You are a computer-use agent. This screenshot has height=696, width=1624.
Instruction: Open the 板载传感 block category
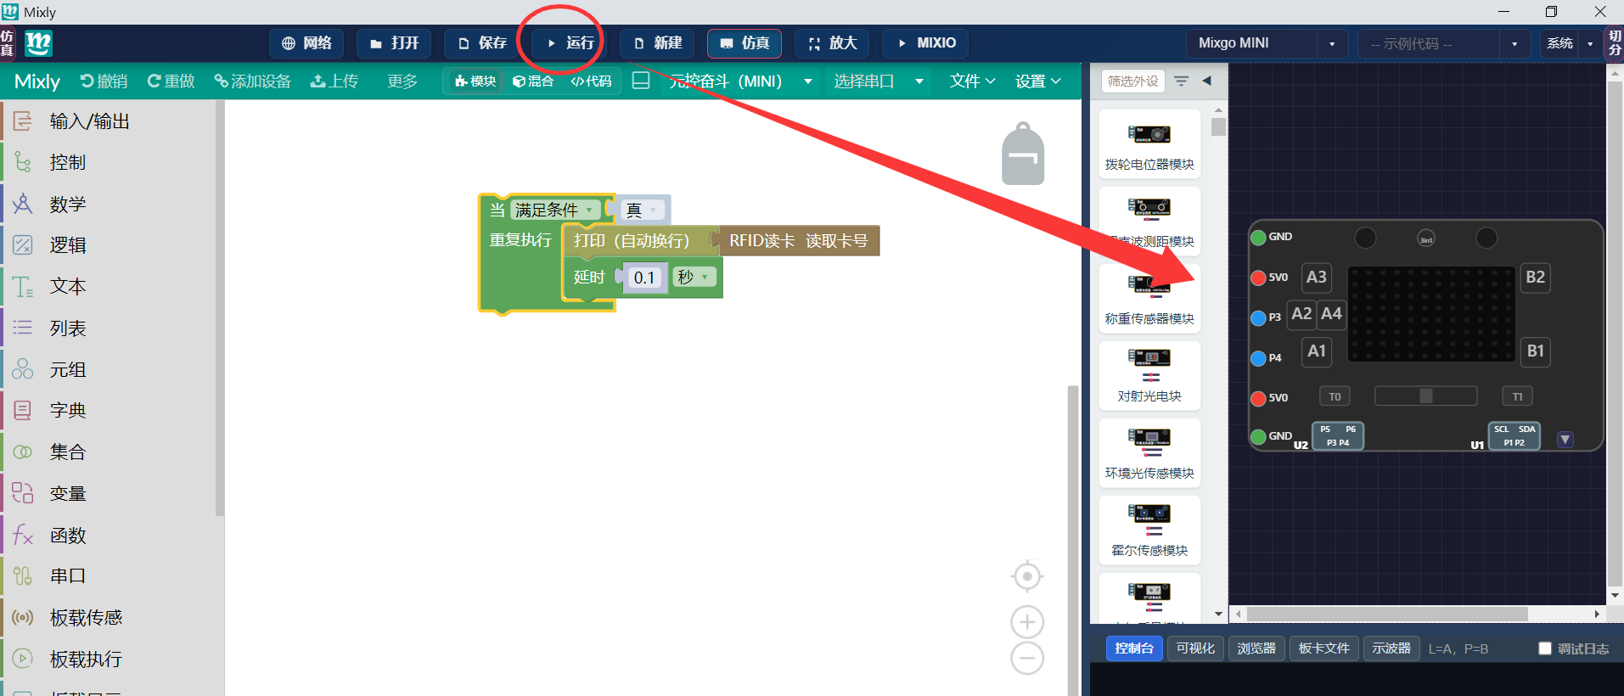[x=109, y=617]
